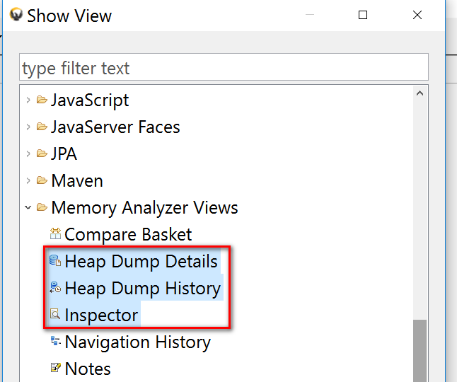
Task: Click the Navigation History icon
Action: click(56, 342)
